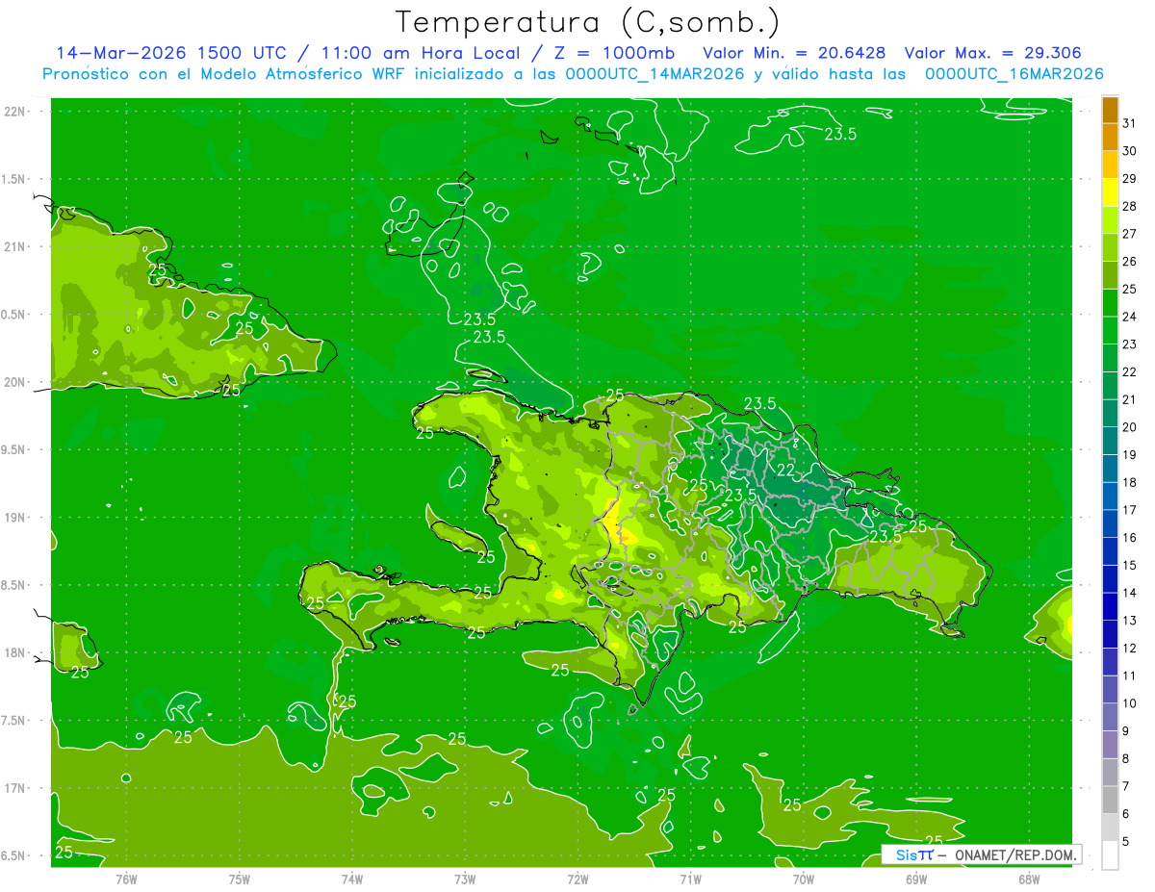
Task: Click the blue legend swatch between 16 and 17
Action: (1110, 523)
